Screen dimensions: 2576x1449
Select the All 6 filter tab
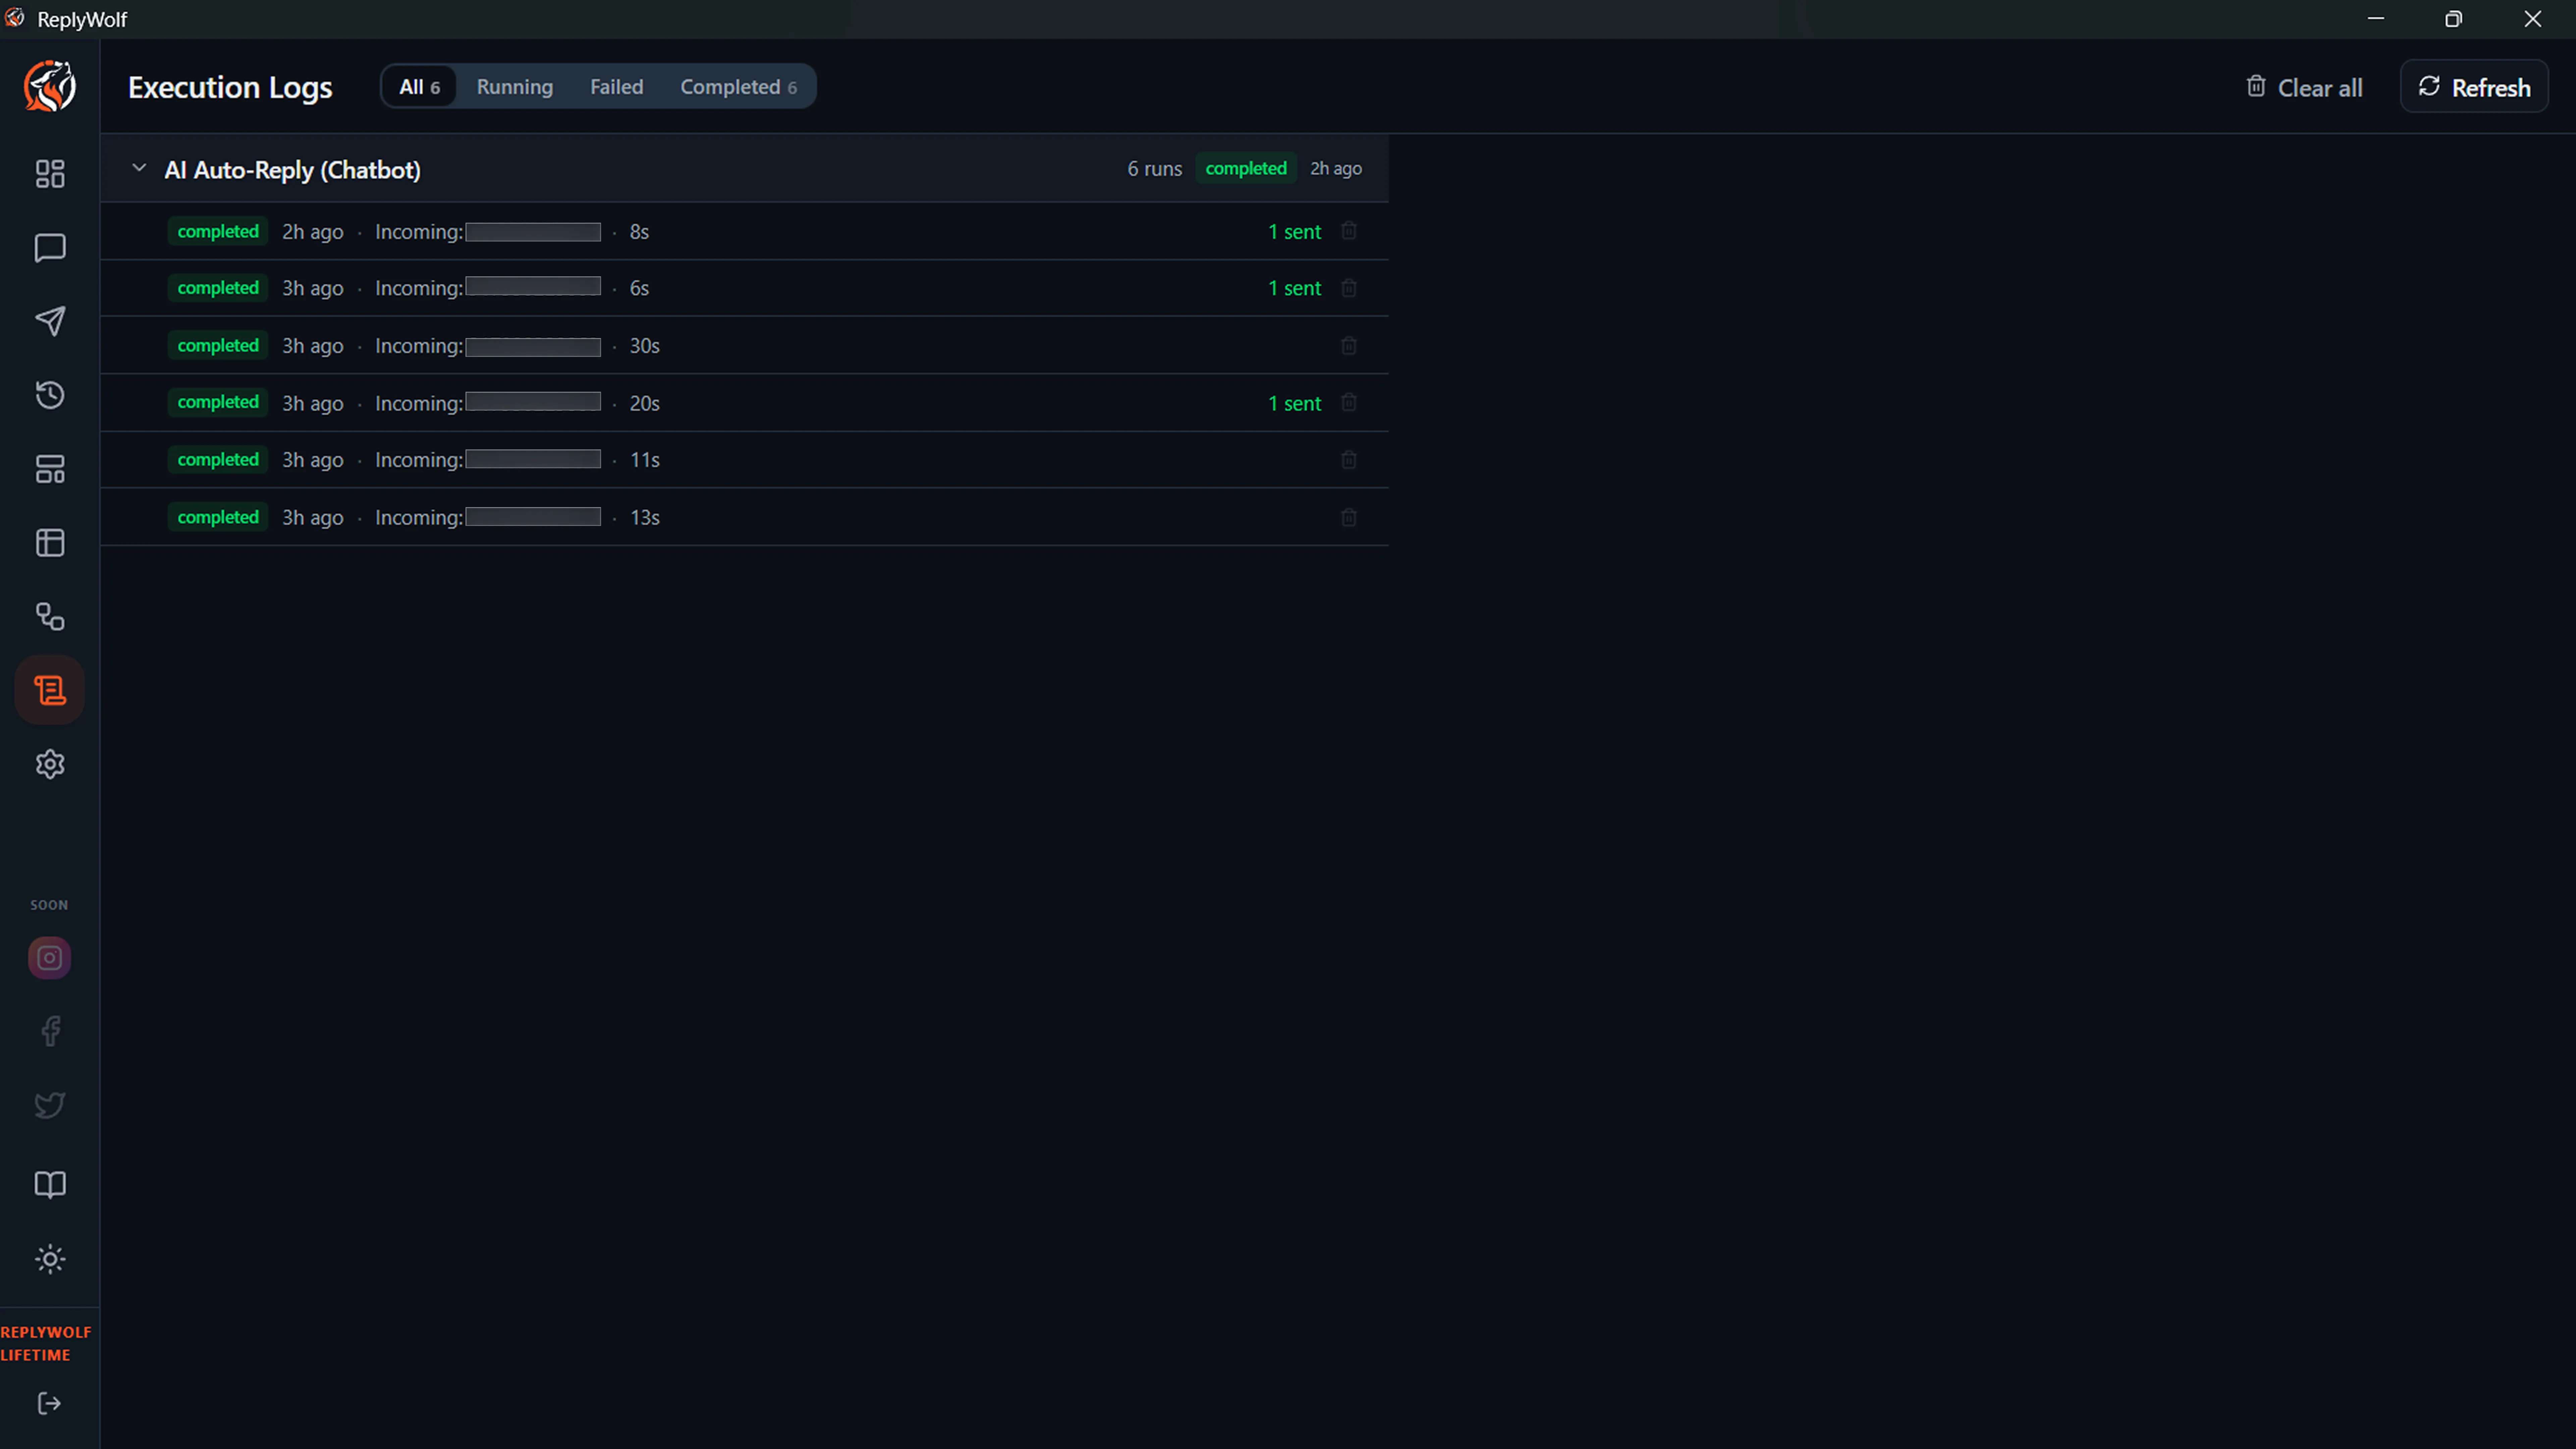click(x=419, y=87)
